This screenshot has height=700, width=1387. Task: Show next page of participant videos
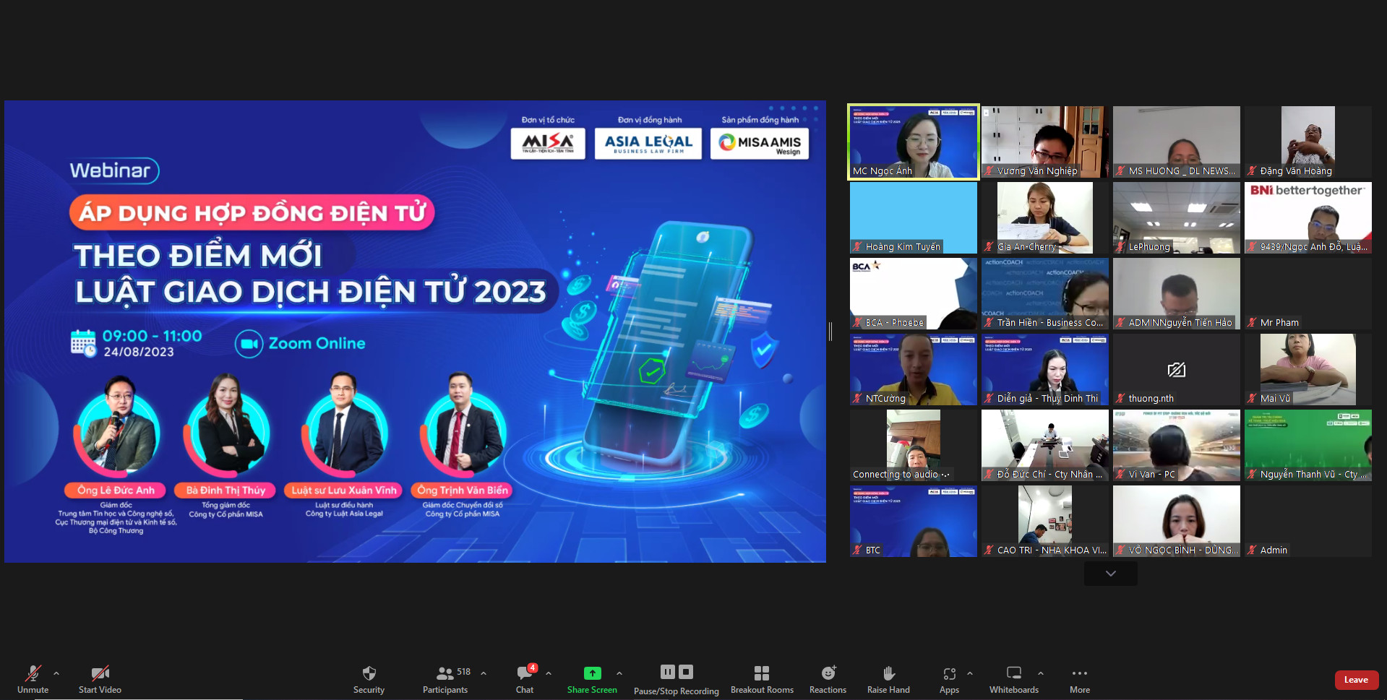pos(1111,574)
